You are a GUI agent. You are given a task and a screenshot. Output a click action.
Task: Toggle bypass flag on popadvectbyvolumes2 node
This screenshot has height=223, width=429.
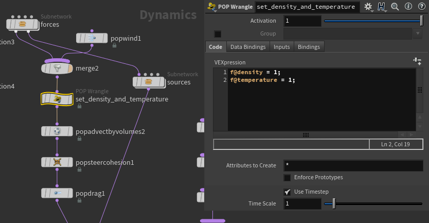point(45,131)
